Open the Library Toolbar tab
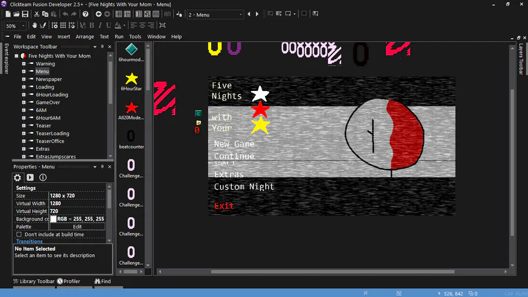The width and height of the screenshot is (528, 297). pyautogui.click(x=33, y=281)
